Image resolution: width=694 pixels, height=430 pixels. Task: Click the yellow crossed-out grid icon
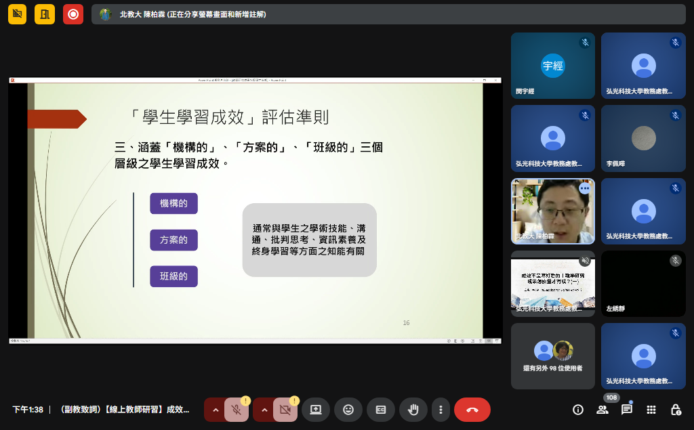pos(17,14)
